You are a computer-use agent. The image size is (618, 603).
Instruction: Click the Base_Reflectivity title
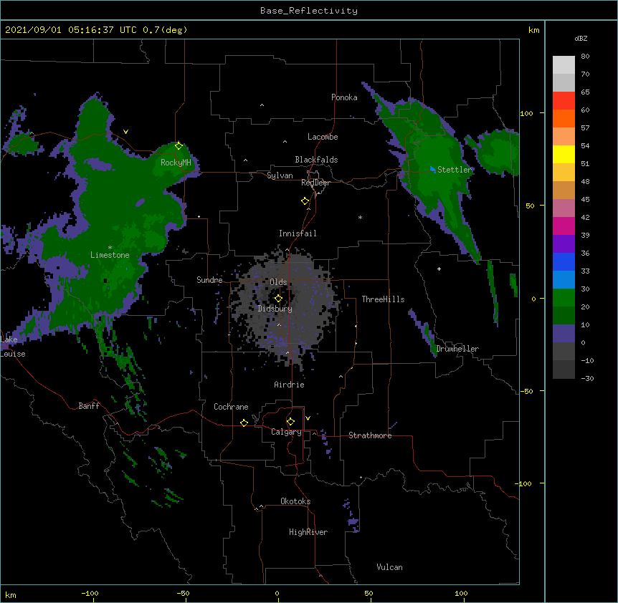[309, 11]
